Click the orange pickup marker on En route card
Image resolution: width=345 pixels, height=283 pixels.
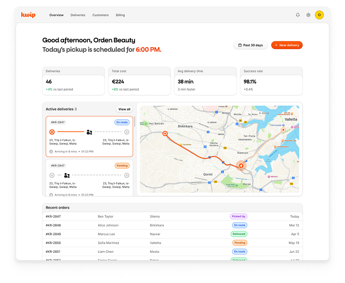click(52, 132)
